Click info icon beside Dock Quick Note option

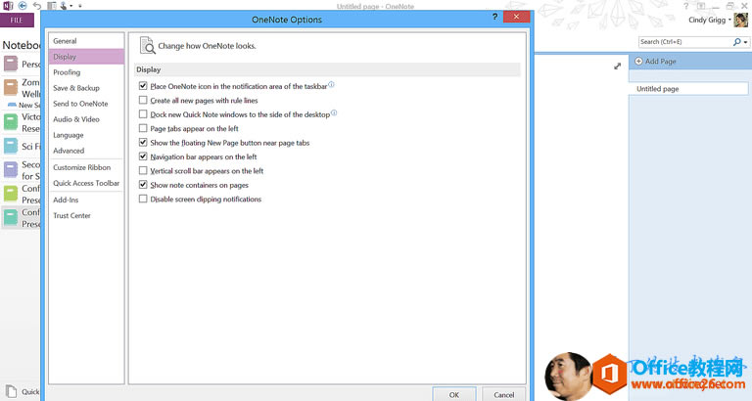334,113
